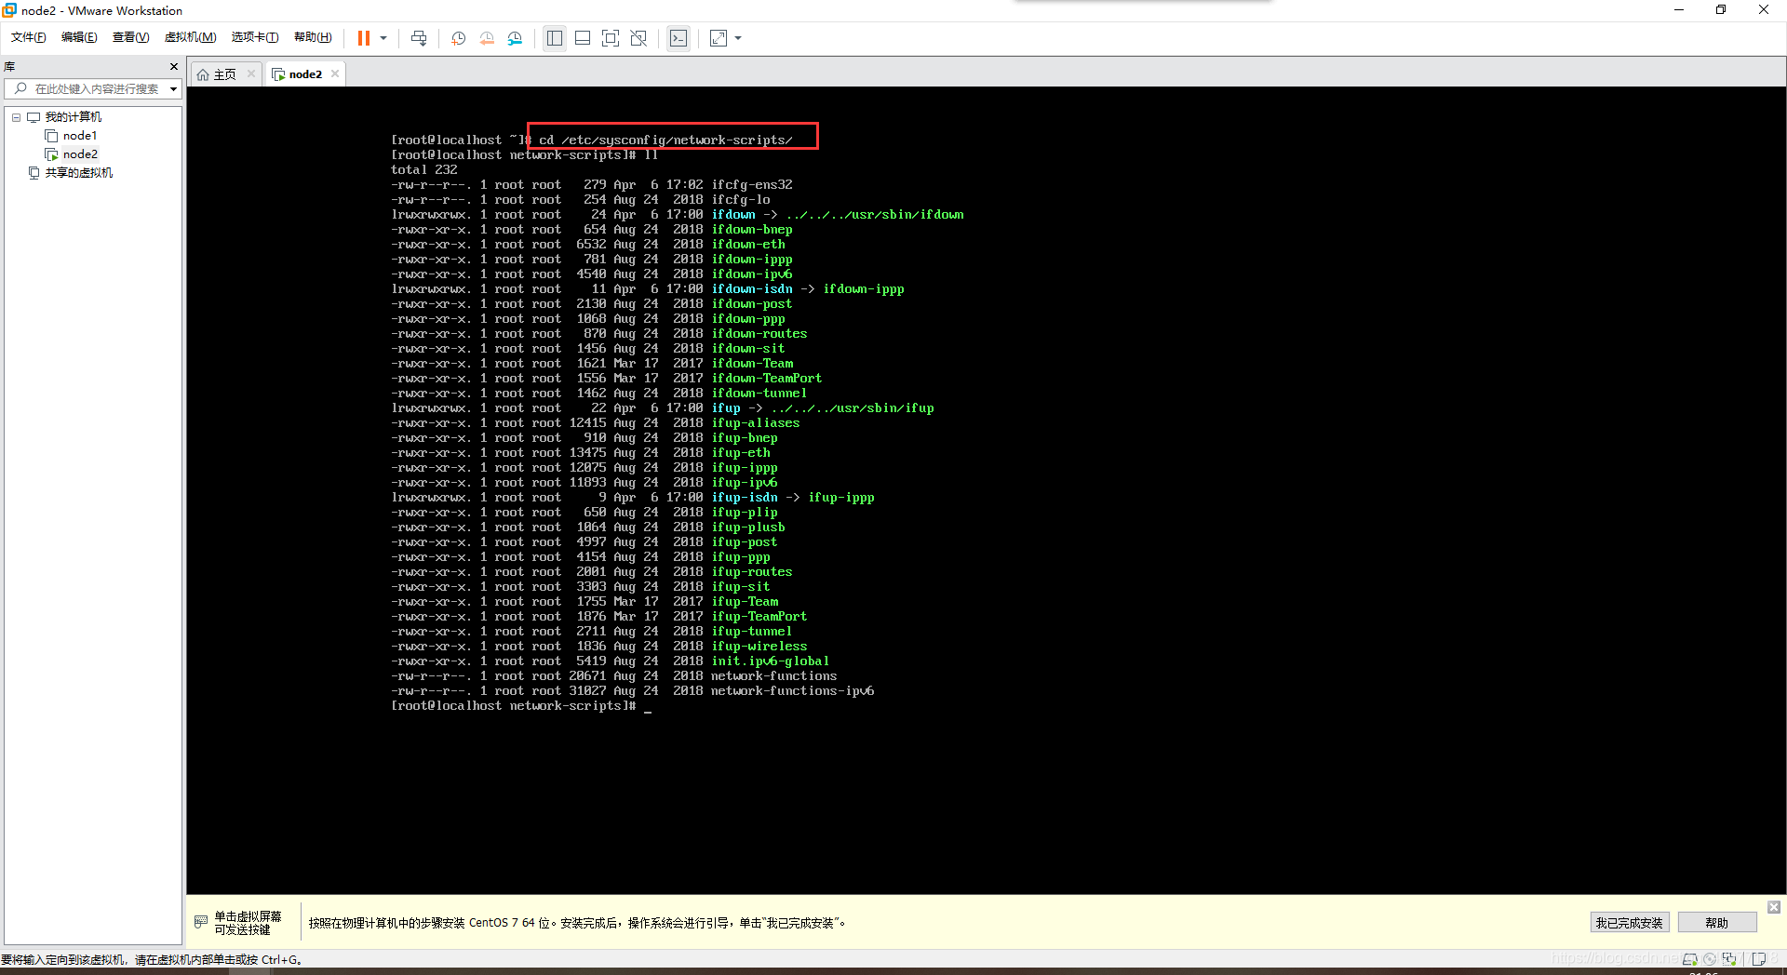Toggle the library sidebar view icon
The width and height of the screenshot is (1787, 975).
pos(555,38)
